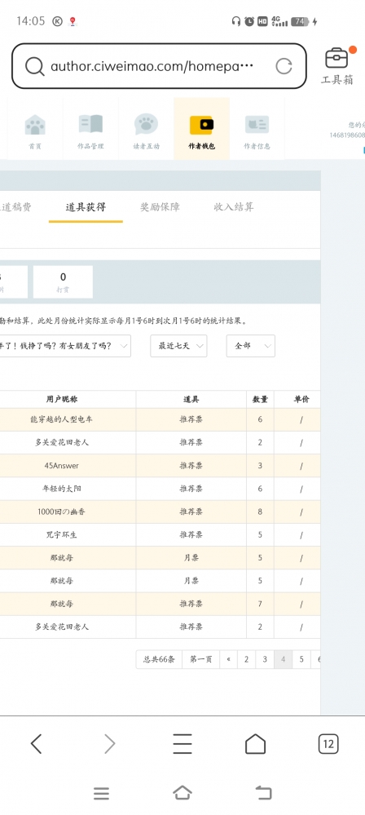Image resolution: width=365 pixels, height=815 pixels.
Task: Click the 打赏 count box
Action: point(63,281)
